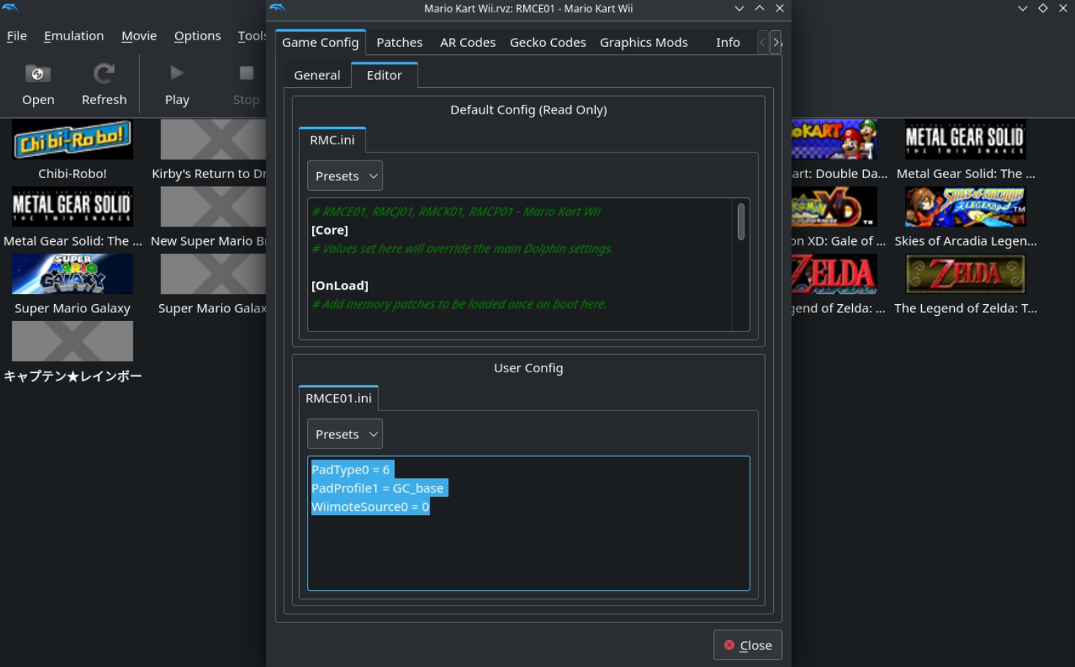
Task: Close the Mario Kart Wii properties dialog window
Action: point(780,8)
